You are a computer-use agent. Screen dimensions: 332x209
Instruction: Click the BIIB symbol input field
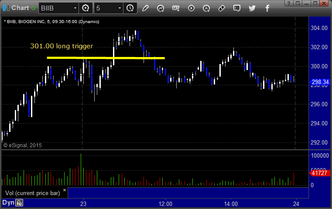pyautogui.click(x=56, y=8)
